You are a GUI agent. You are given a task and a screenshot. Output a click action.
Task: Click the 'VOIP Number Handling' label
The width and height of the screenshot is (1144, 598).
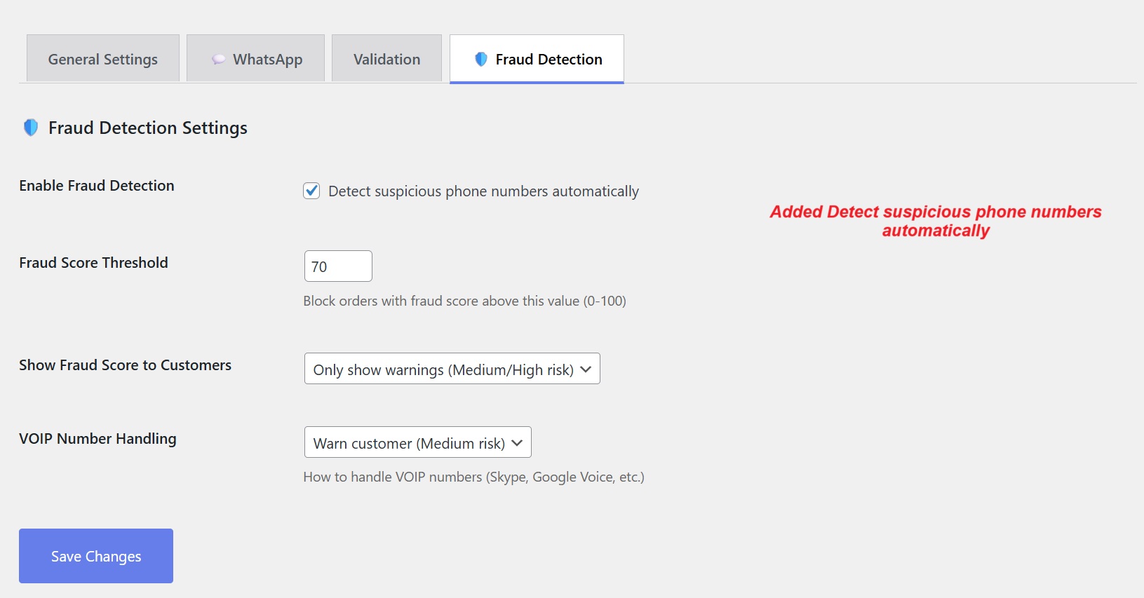[x=97, y=439]
